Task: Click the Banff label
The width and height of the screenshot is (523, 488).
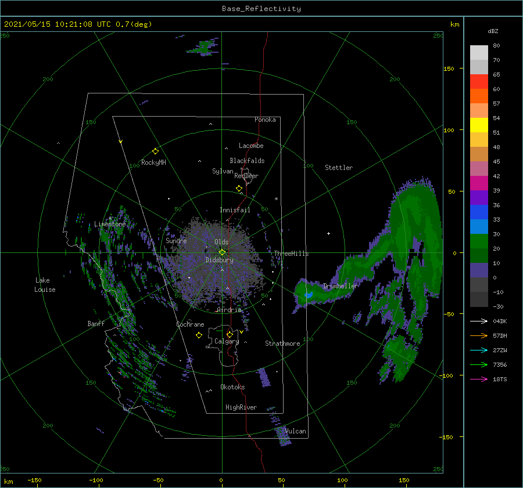Action: coord(96,323)
